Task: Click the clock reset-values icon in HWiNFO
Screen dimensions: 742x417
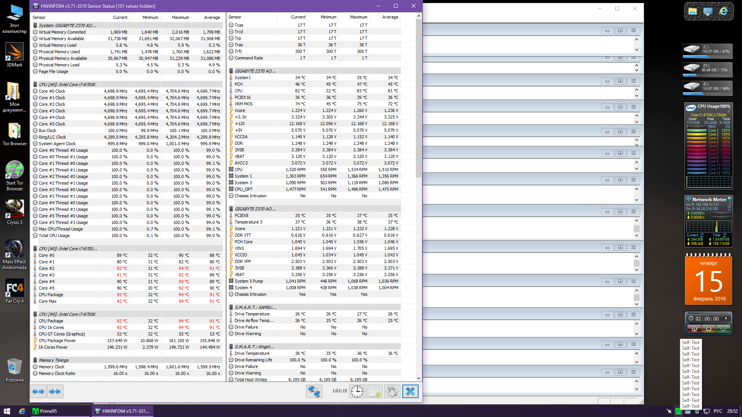Action: click(x=357, y=392)
